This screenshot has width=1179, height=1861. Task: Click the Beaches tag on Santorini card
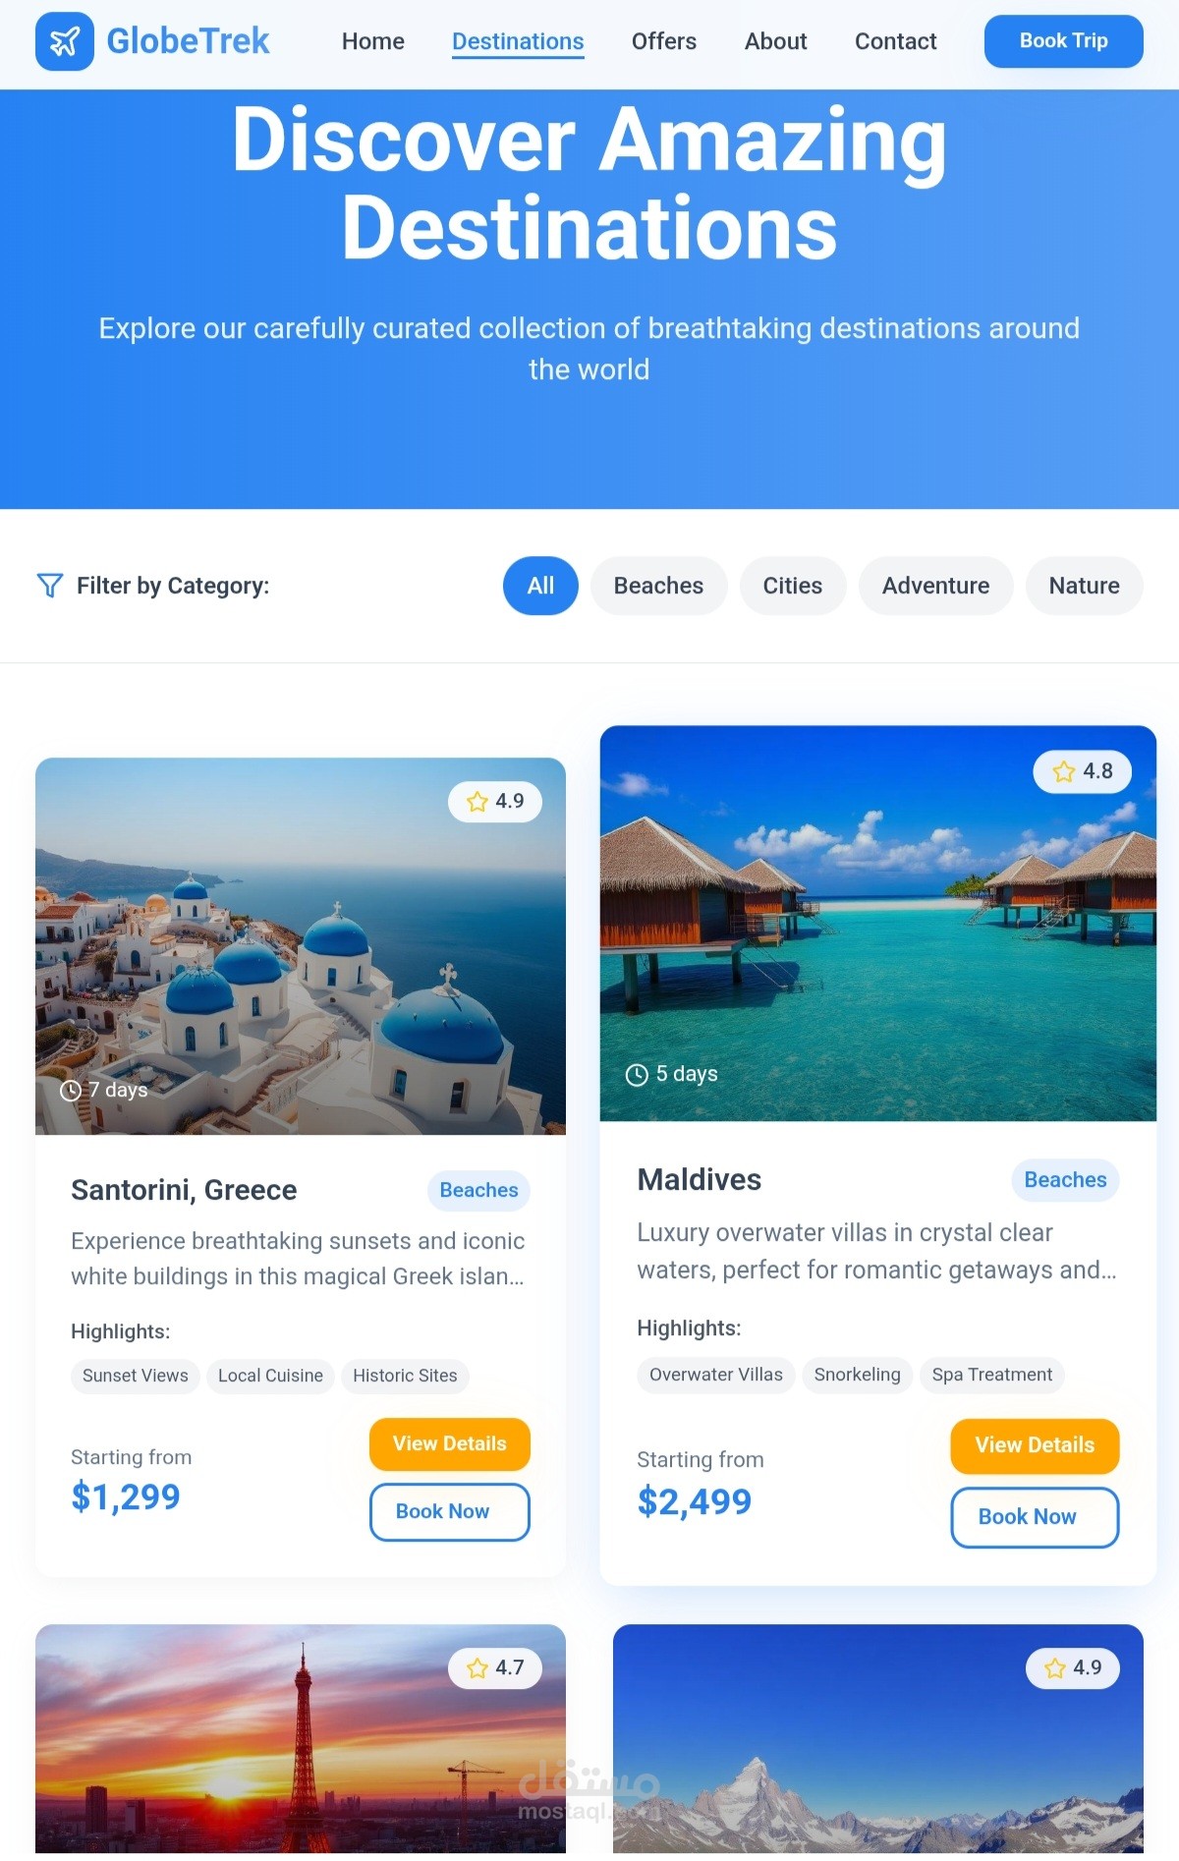(478, 1191)
